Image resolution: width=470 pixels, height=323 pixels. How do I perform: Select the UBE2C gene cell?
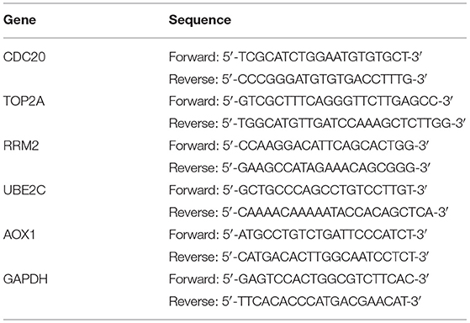tap(24, 190)
